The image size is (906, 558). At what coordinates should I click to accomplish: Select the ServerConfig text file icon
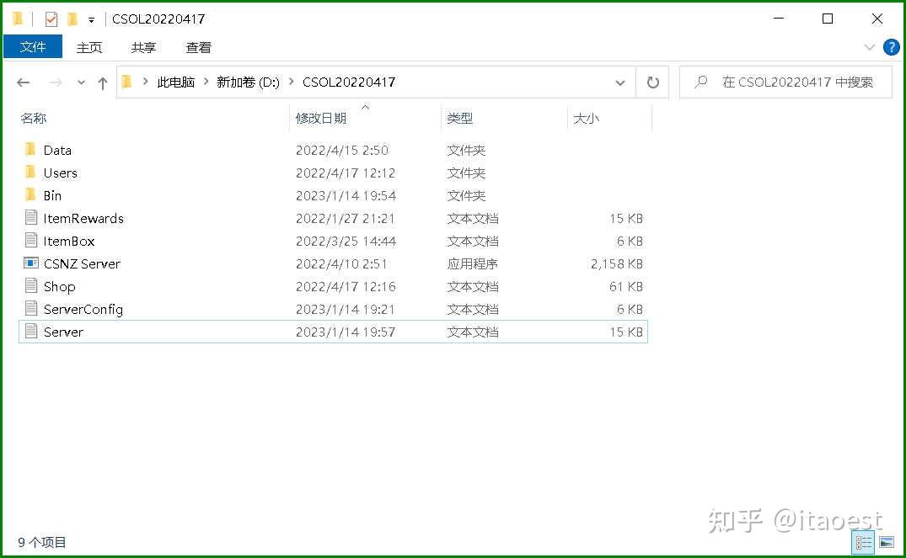click(x=31, y=309)
